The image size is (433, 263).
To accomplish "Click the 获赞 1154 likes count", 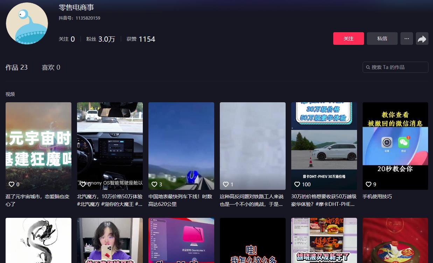I will click(141, 39).
